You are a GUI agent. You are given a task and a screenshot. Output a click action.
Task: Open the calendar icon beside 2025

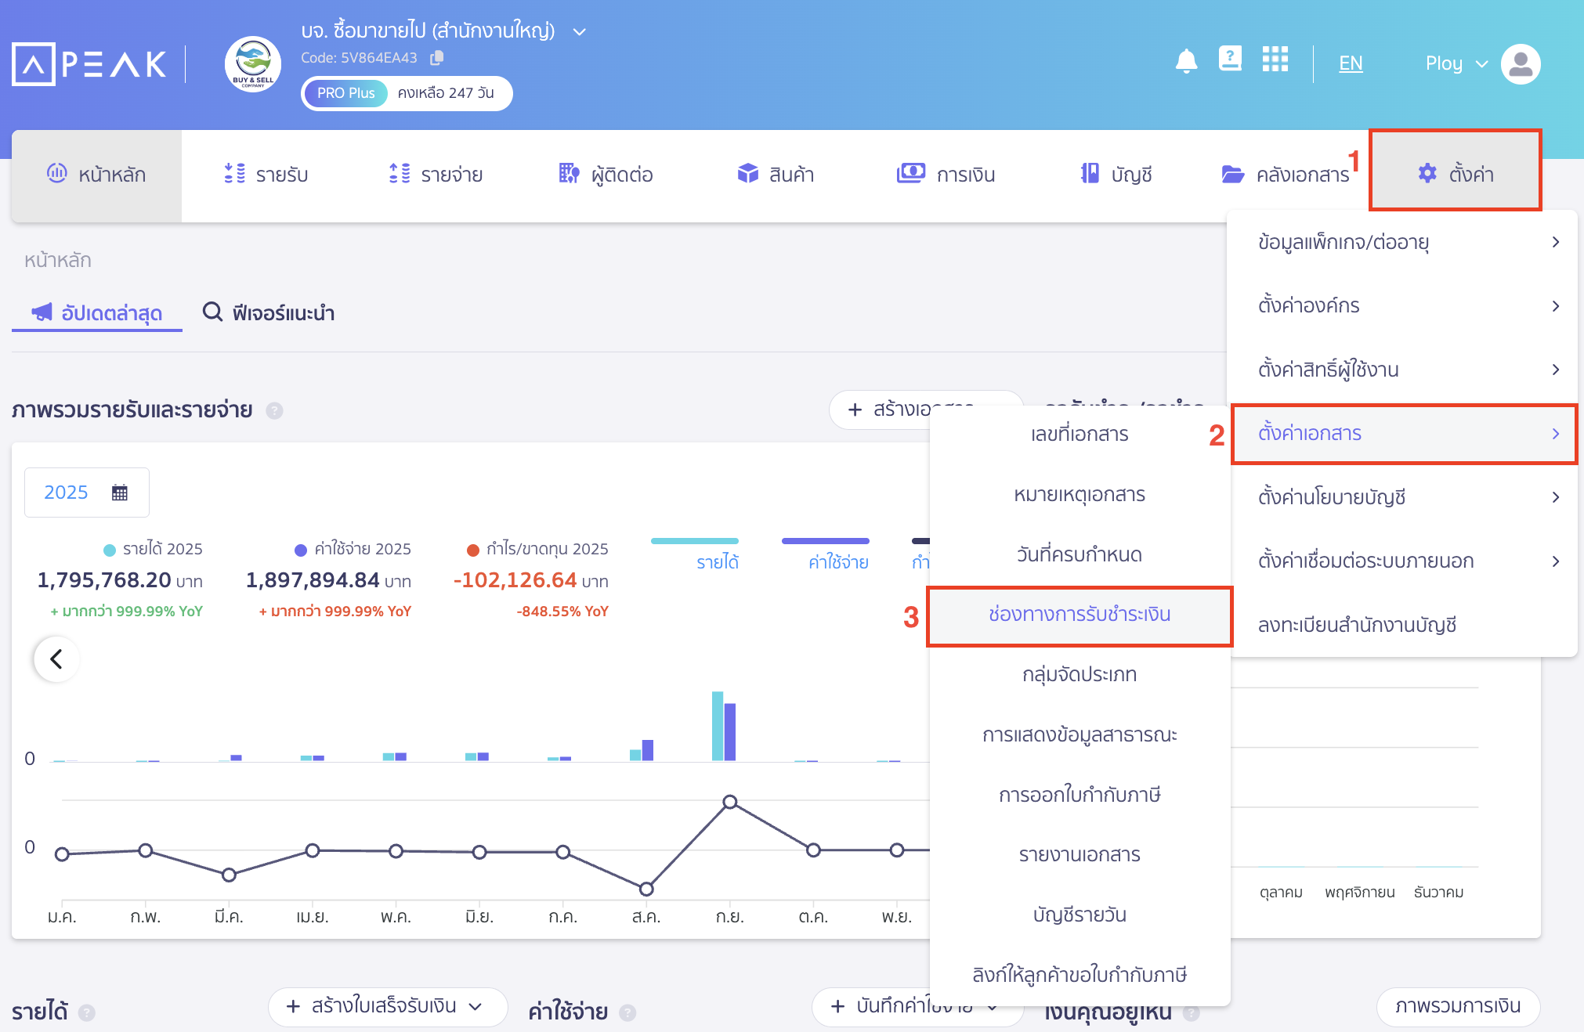pyautogui.click(x=119, y=492)
